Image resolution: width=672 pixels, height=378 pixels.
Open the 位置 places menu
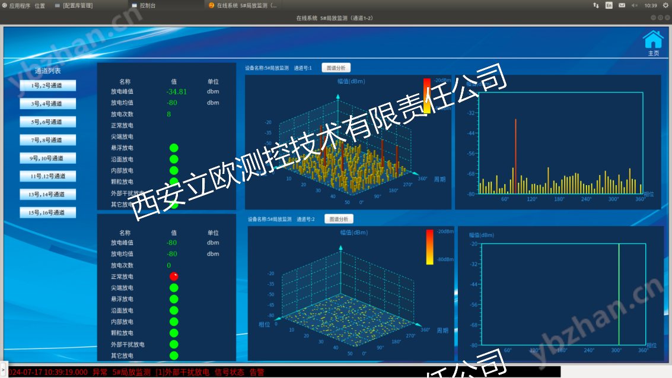(40, 5)
